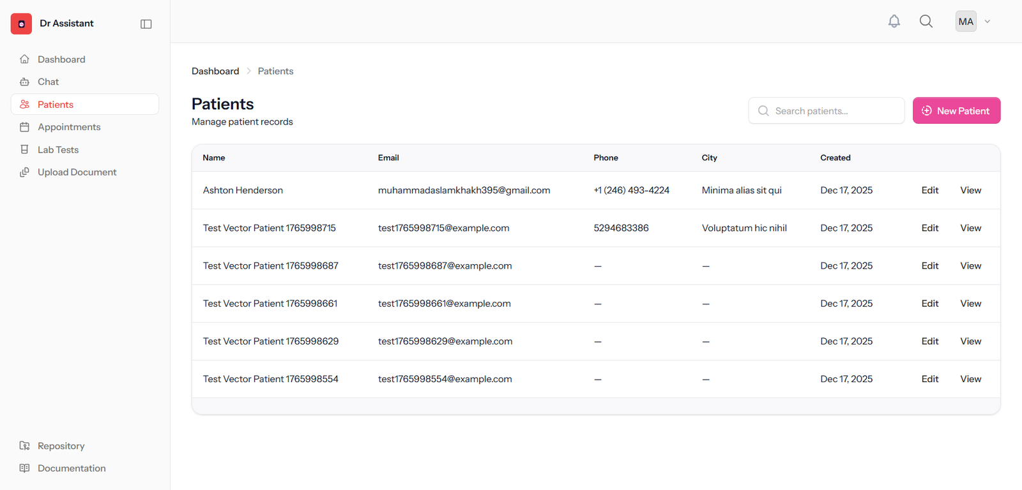1022x490 pixels.
Task: View Test Vector Patient 1765998661
Action: [971, 304]
